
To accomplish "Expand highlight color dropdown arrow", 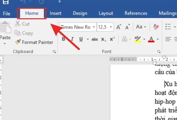I will coord(144,39).
